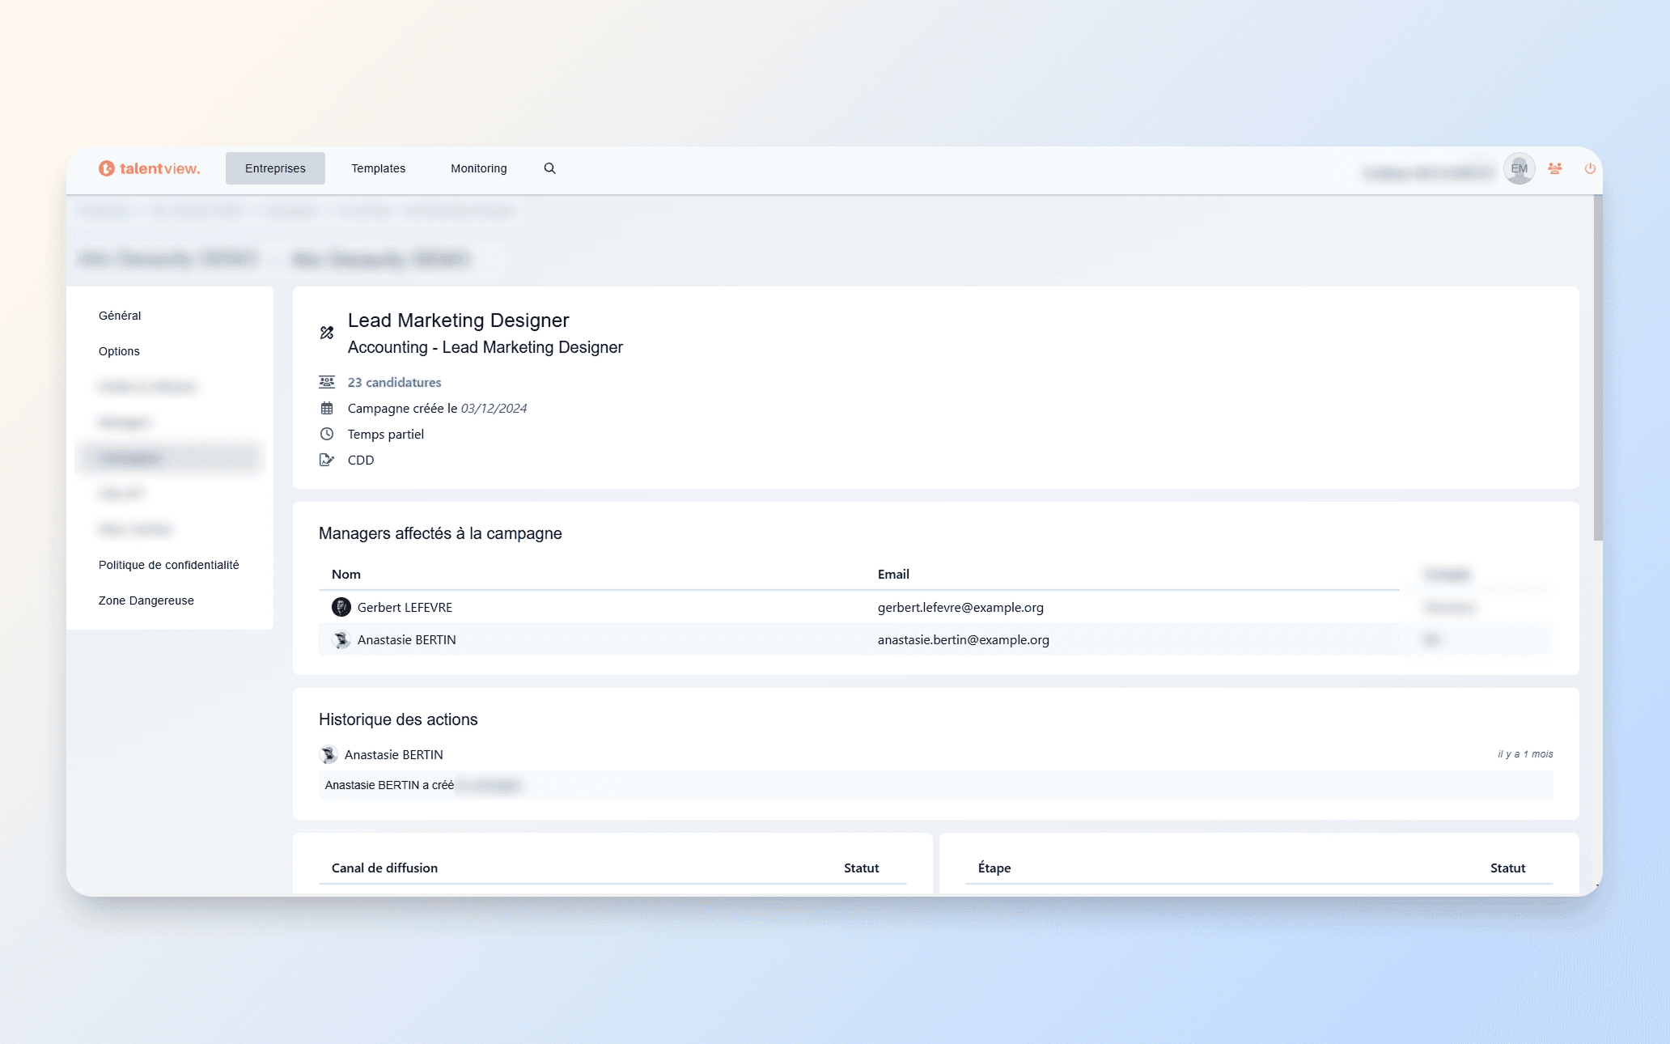Click the contract icon next to CDD

click(327, 460)
